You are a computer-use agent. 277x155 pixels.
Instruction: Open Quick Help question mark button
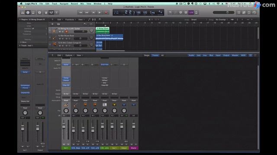[39, 12]
